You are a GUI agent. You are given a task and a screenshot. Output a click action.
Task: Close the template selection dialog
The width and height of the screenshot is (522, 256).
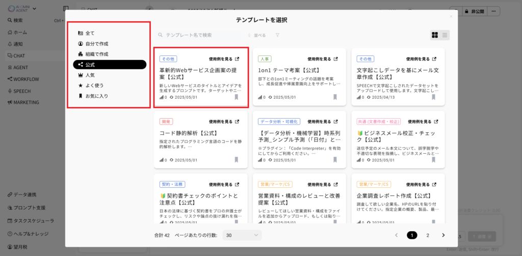pyautogui.click(x=451, y=16)
